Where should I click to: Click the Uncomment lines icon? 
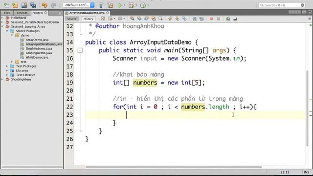pyautogui.click(x=235, y=19)
